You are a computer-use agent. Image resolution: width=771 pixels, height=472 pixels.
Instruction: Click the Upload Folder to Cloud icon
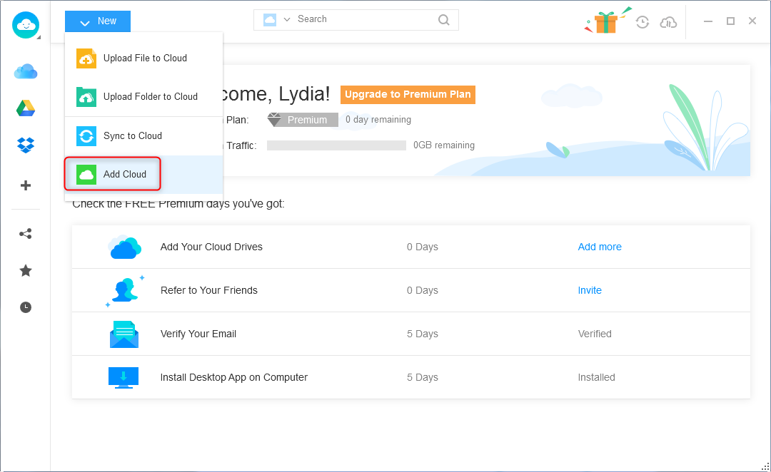(86, 97)
